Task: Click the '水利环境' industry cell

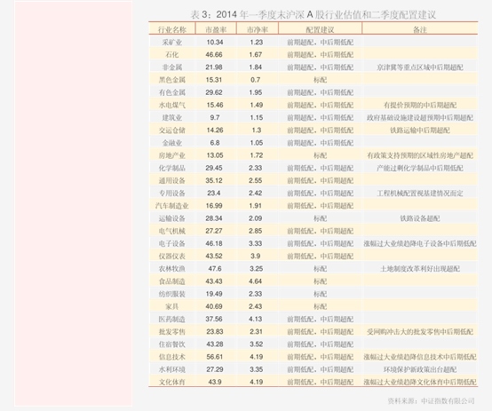Action: coord(172,369)
